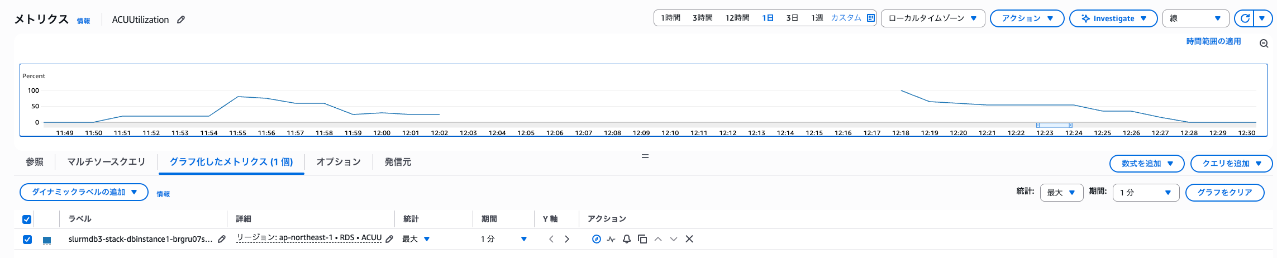1277x258 pixels.
Task: Click the グラフをクリア button
Action: [1225, 193]
